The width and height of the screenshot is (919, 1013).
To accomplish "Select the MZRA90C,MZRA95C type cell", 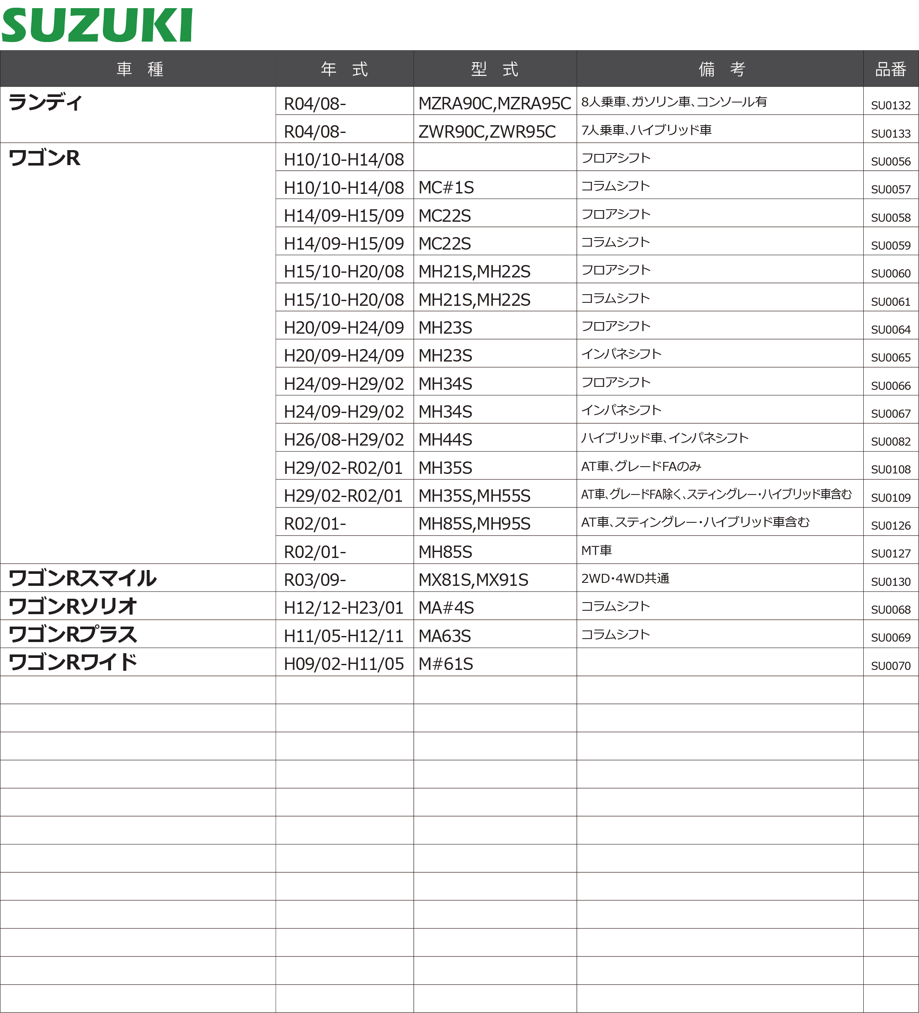I will click(494, 103).
